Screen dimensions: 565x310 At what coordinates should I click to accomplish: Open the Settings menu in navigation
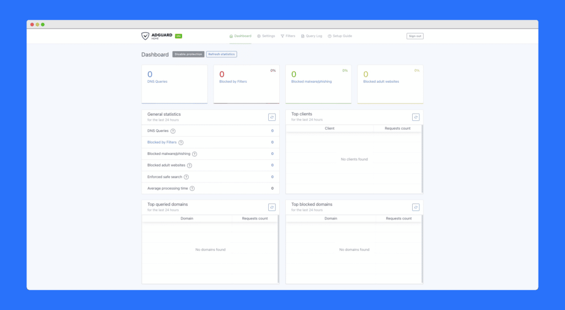(x=266, y=36)
